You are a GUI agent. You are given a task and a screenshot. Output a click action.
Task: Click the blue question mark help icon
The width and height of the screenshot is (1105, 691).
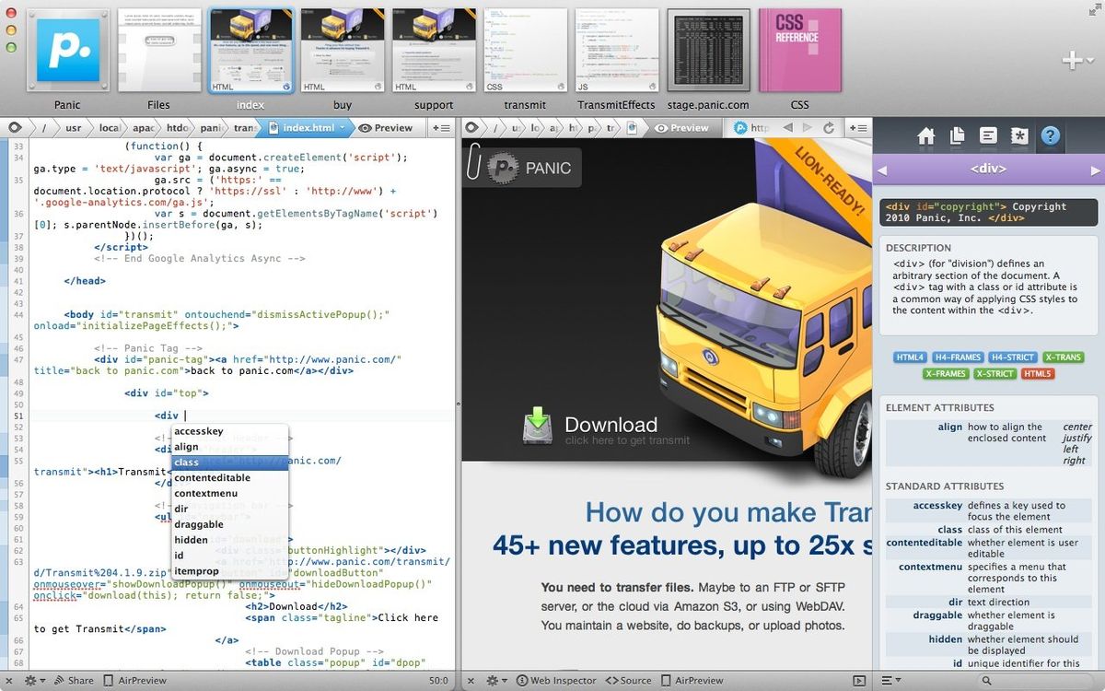coord(1050,135)
